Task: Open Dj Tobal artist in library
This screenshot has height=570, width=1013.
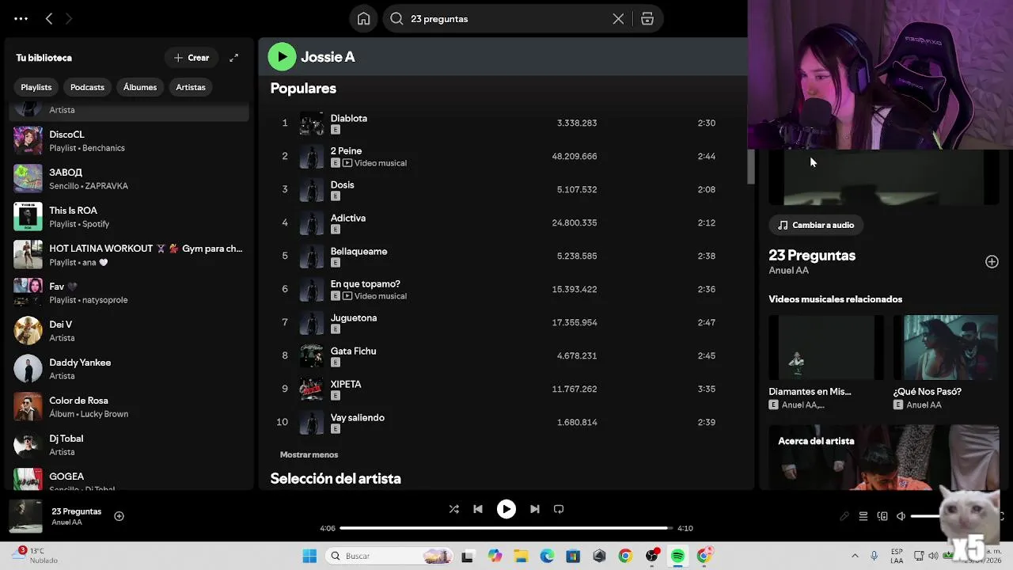Action: [x=131, y=445]
